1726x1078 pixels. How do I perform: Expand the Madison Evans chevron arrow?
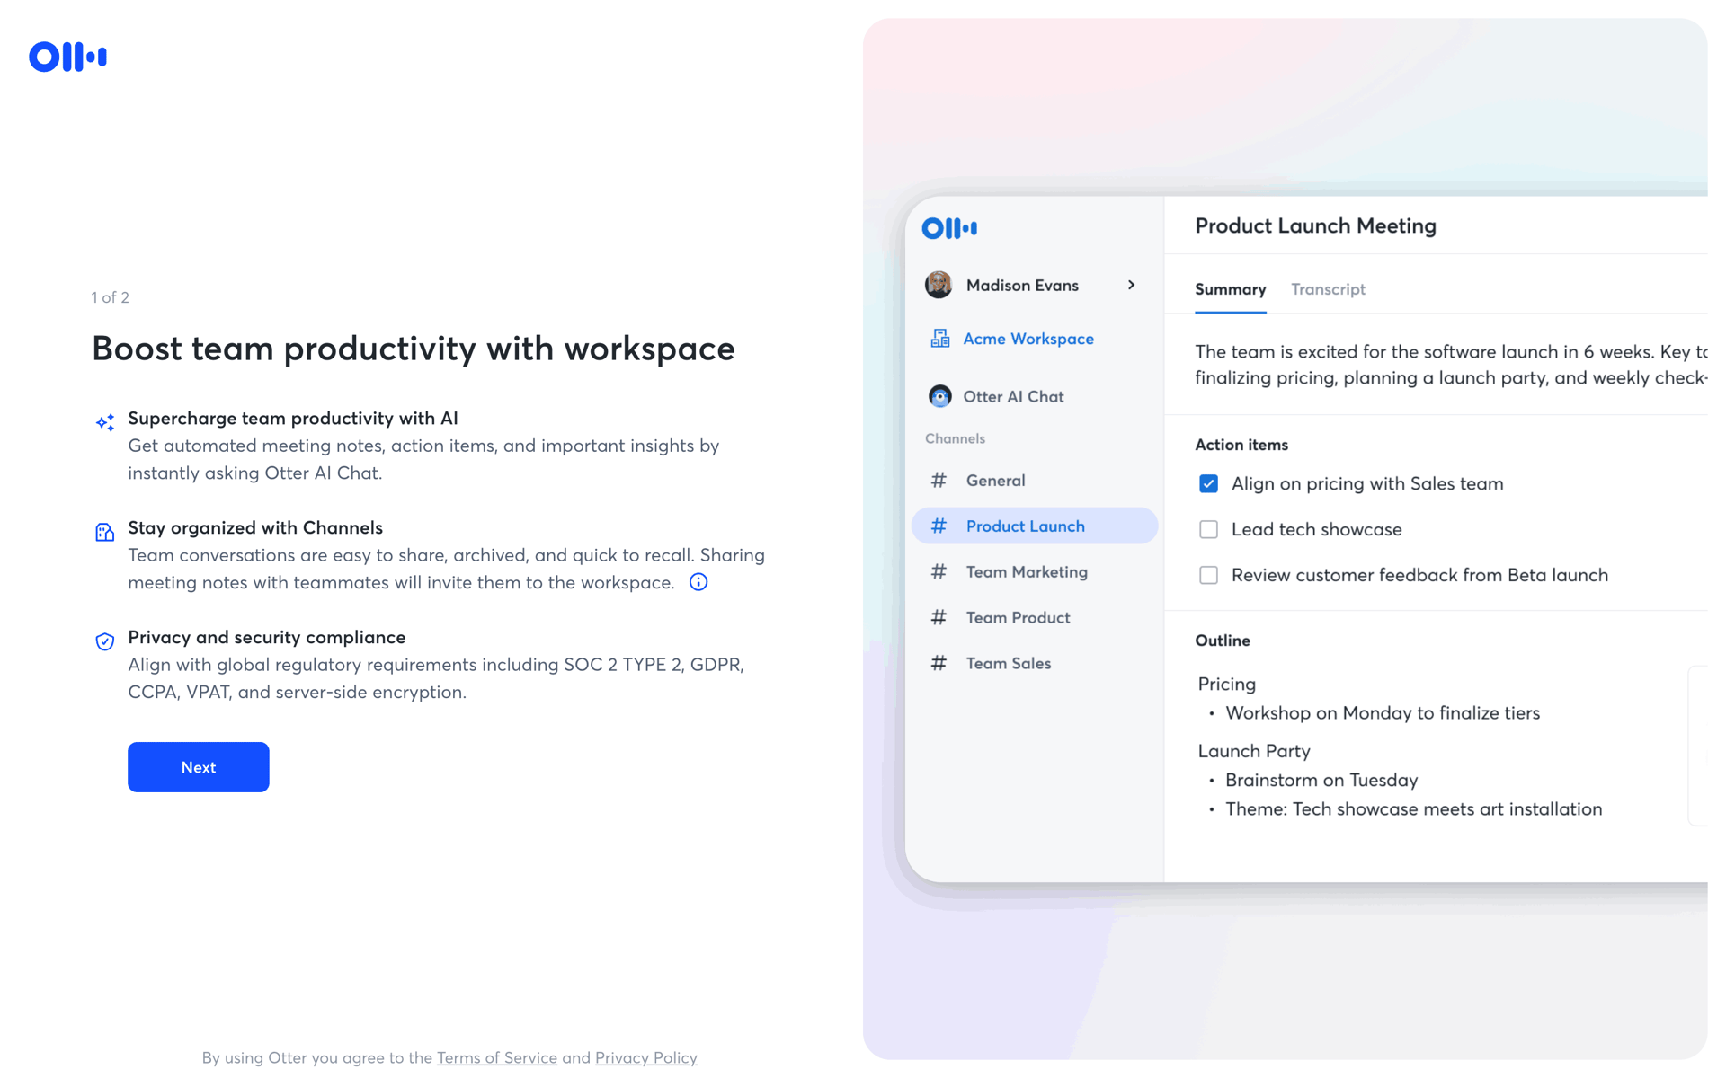pos(1132,285)
